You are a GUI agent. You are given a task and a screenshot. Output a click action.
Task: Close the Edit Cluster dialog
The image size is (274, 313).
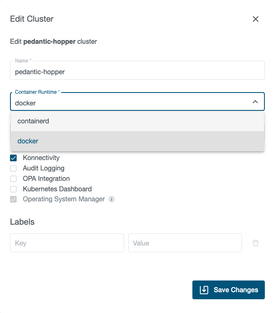click(256, 19)
